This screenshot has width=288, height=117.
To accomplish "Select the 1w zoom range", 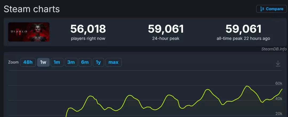I will pyautogui.click(x=43, y=62).
